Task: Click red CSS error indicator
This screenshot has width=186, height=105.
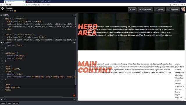Action: point(74,95)
